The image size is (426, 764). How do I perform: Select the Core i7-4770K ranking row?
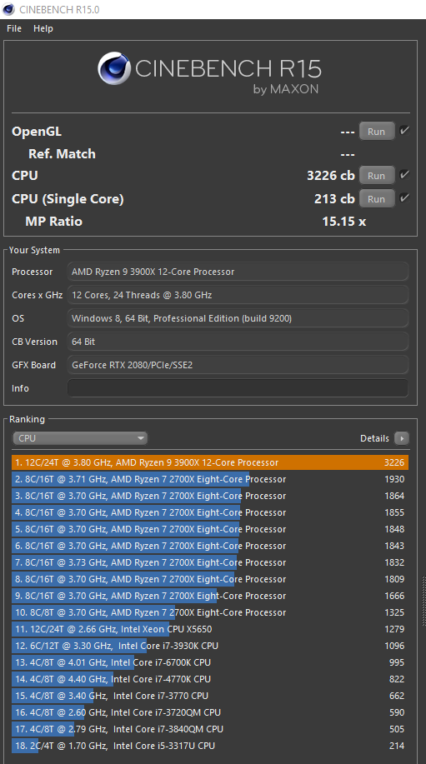pos(210,679)
